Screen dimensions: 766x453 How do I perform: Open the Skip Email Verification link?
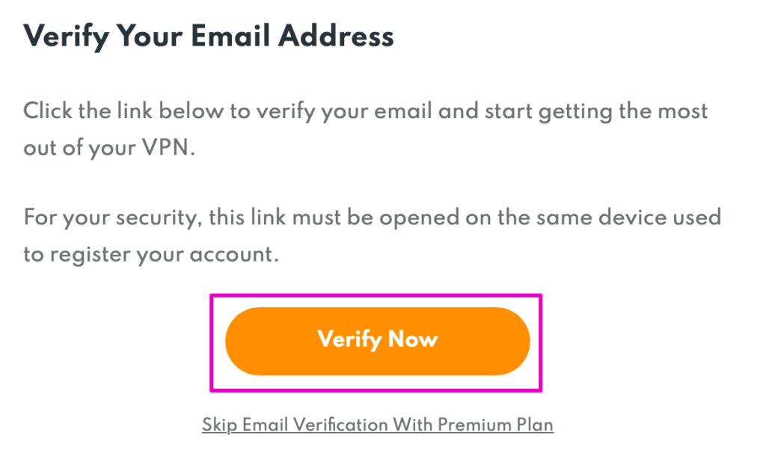377,425
